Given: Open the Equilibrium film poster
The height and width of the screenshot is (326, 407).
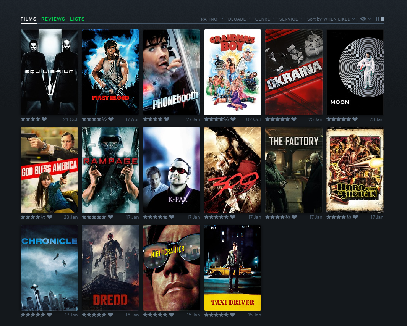Looking at the screenshot, I should (49, 72).
